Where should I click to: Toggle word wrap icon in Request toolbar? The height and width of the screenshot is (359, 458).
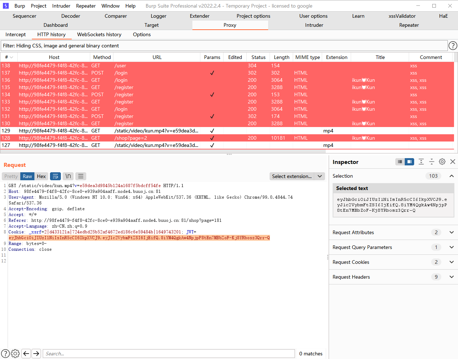pos(55,176)
